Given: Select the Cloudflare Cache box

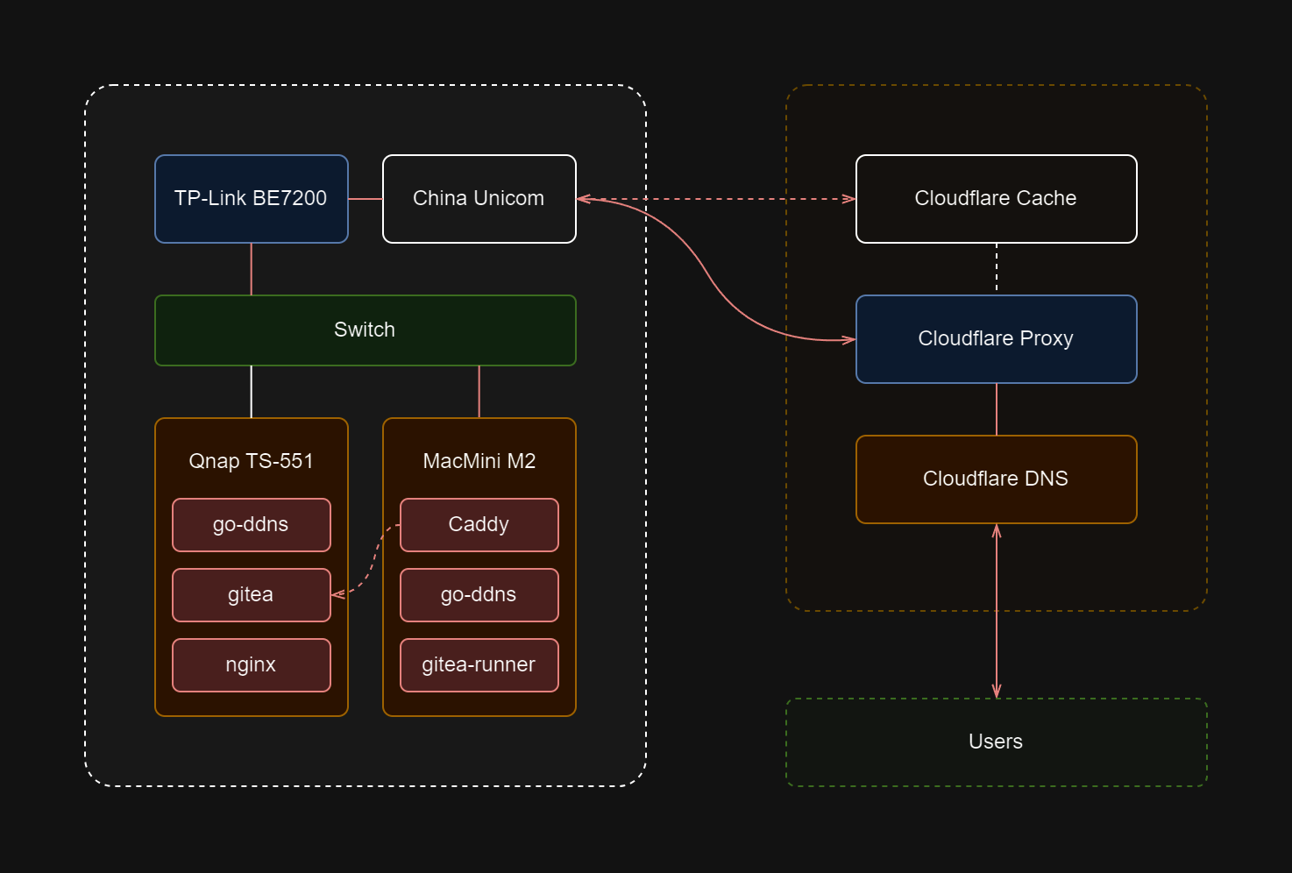Looking at the screenshot, I should coord(996,199).
